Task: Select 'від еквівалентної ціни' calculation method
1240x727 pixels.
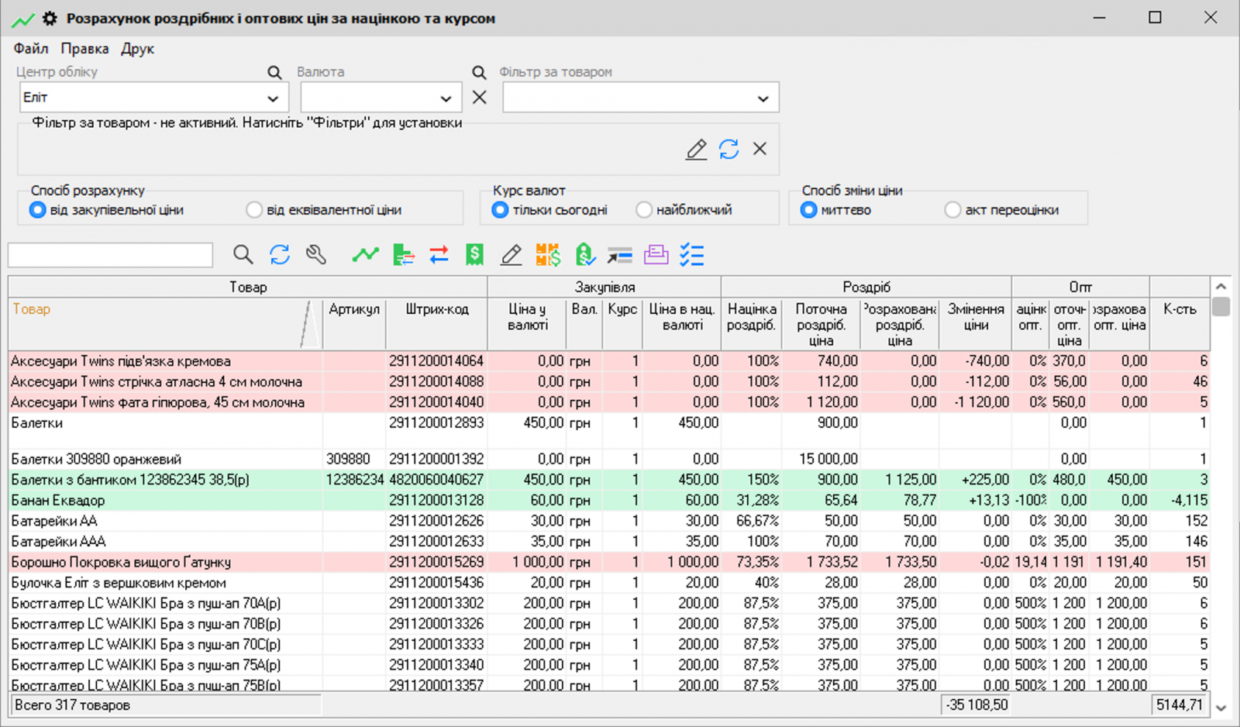Action: pos(254,210)
